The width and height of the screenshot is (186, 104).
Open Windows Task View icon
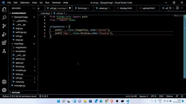coord(69,101)
